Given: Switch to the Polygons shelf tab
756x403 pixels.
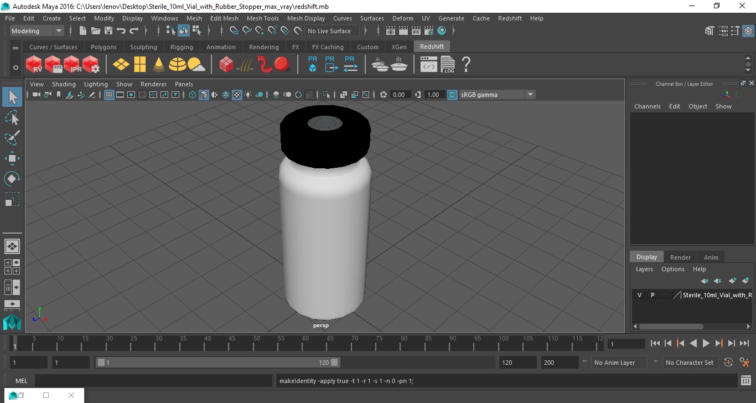Looking at the screenshot, I should coord(103,47).
